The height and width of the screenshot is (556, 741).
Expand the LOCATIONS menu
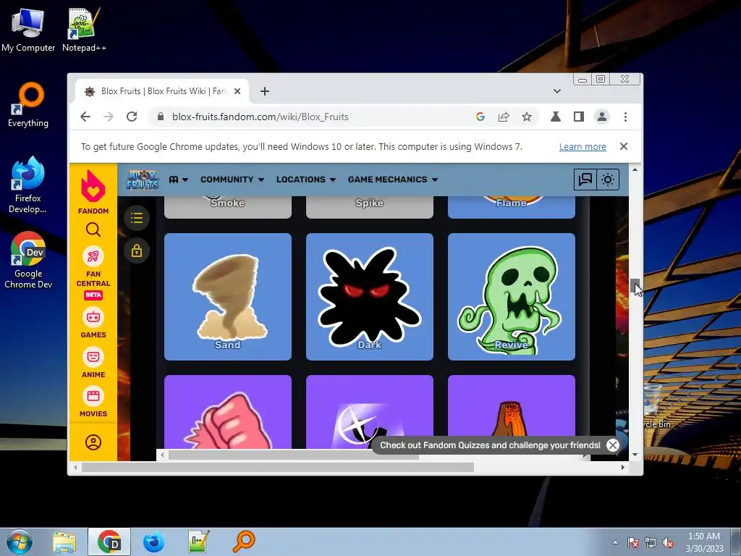coord(306,180)
